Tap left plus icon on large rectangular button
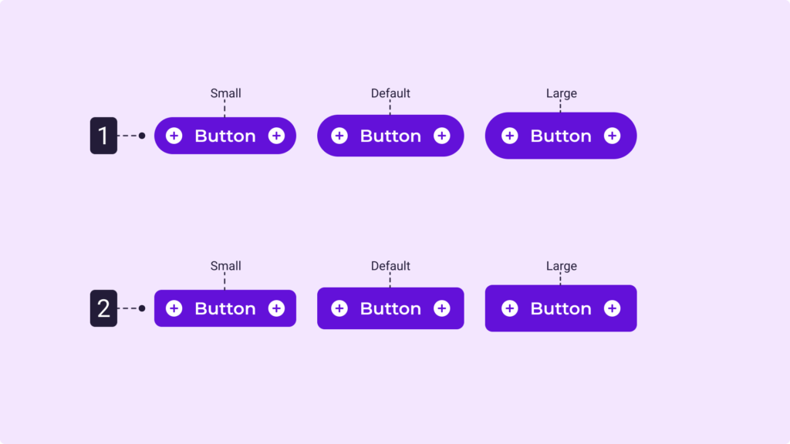Image resolution: width=790 pixels, height=444 pixels. click(x=510, y=308)
